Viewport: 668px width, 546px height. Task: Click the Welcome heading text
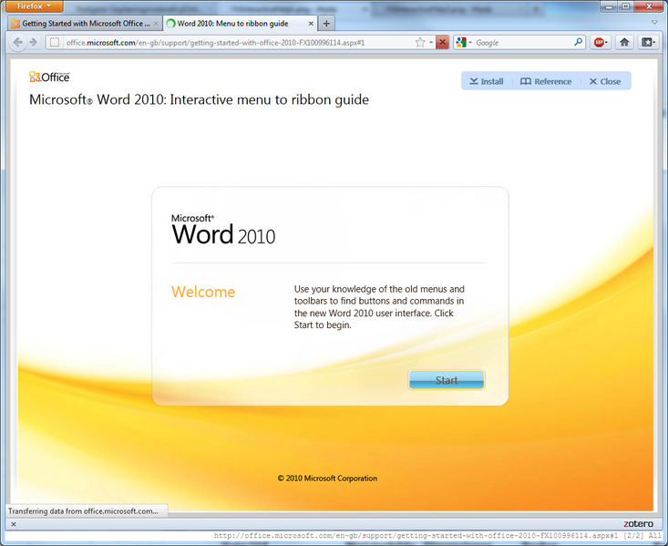(203, 292)
